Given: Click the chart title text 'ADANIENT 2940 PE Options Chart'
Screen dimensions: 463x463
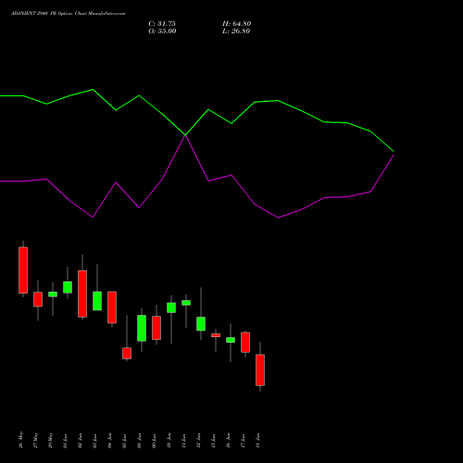Looking at the screenshot, I should (49, 14).
